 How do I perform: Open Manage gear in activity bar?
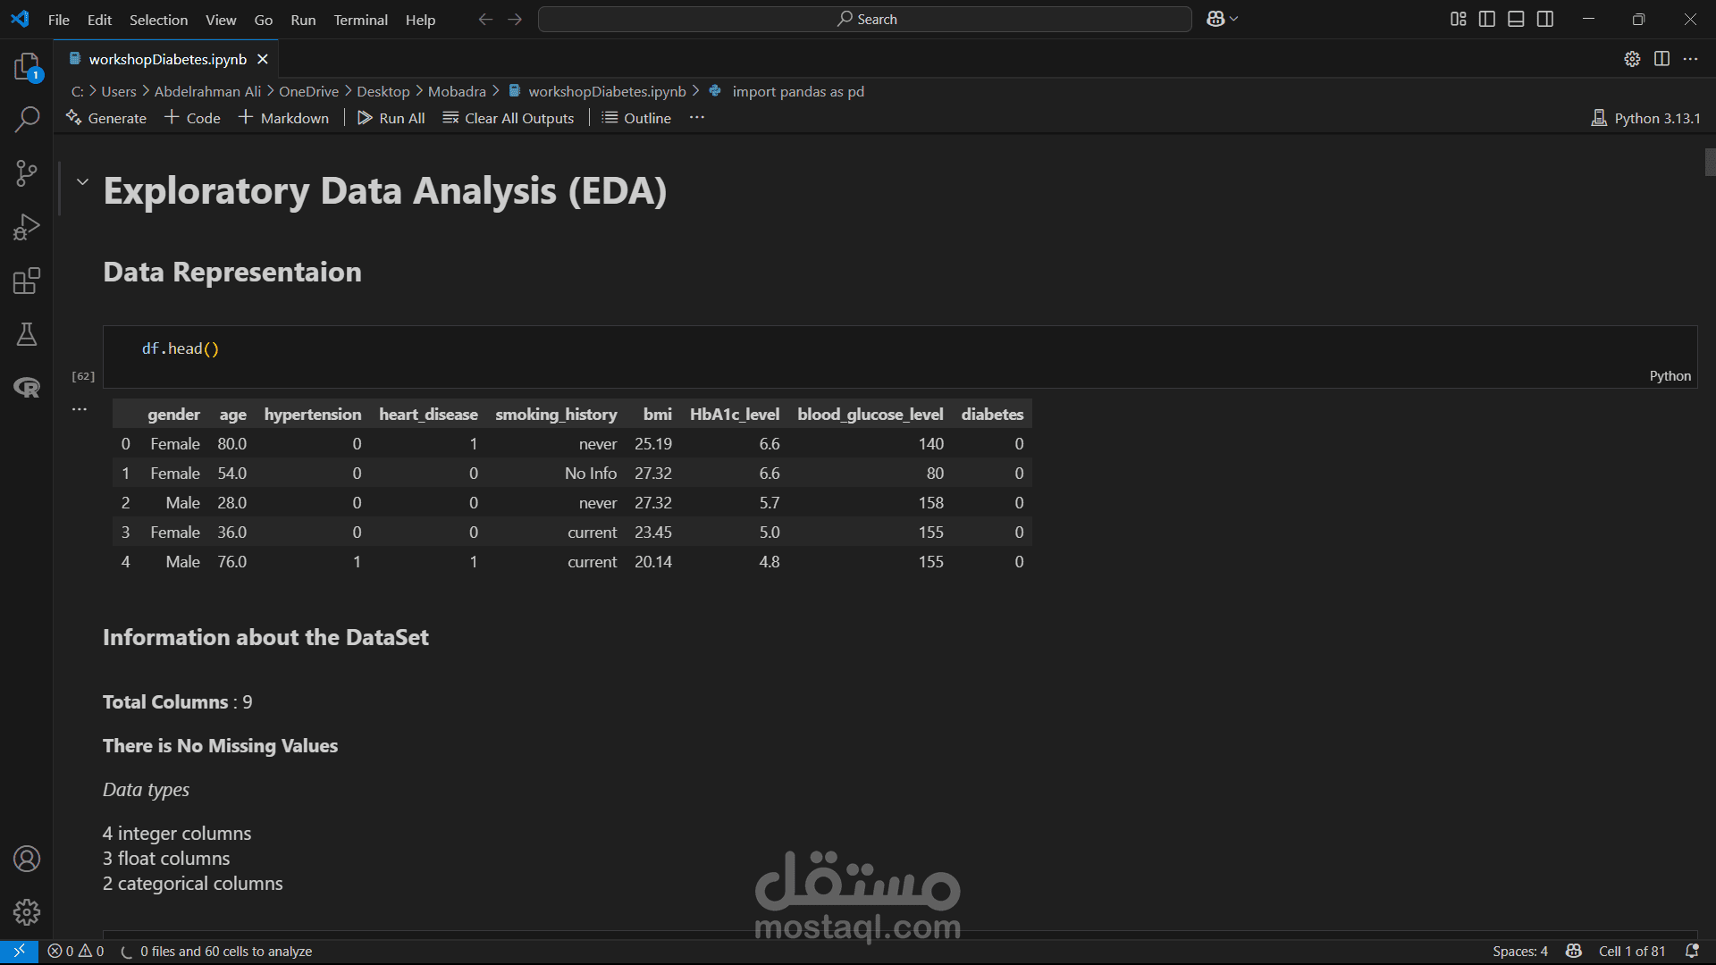pos(27,912)
